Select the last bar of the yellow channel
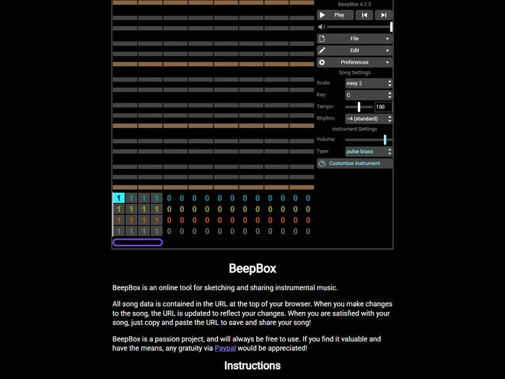505x379 pixels. 308,209
